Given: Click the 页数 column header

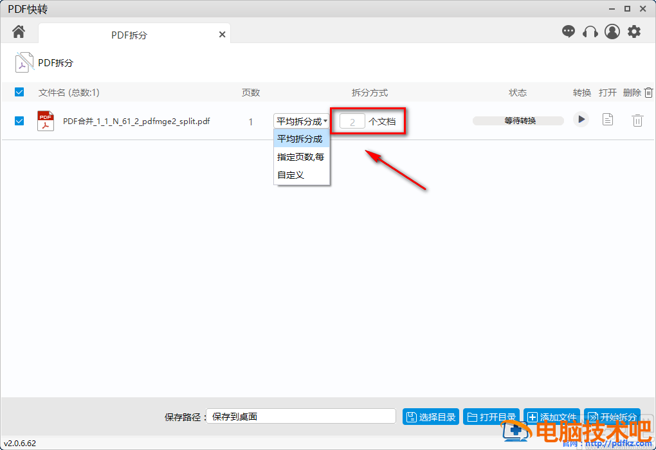Looking at the screenshot, I should coord(251,93).
